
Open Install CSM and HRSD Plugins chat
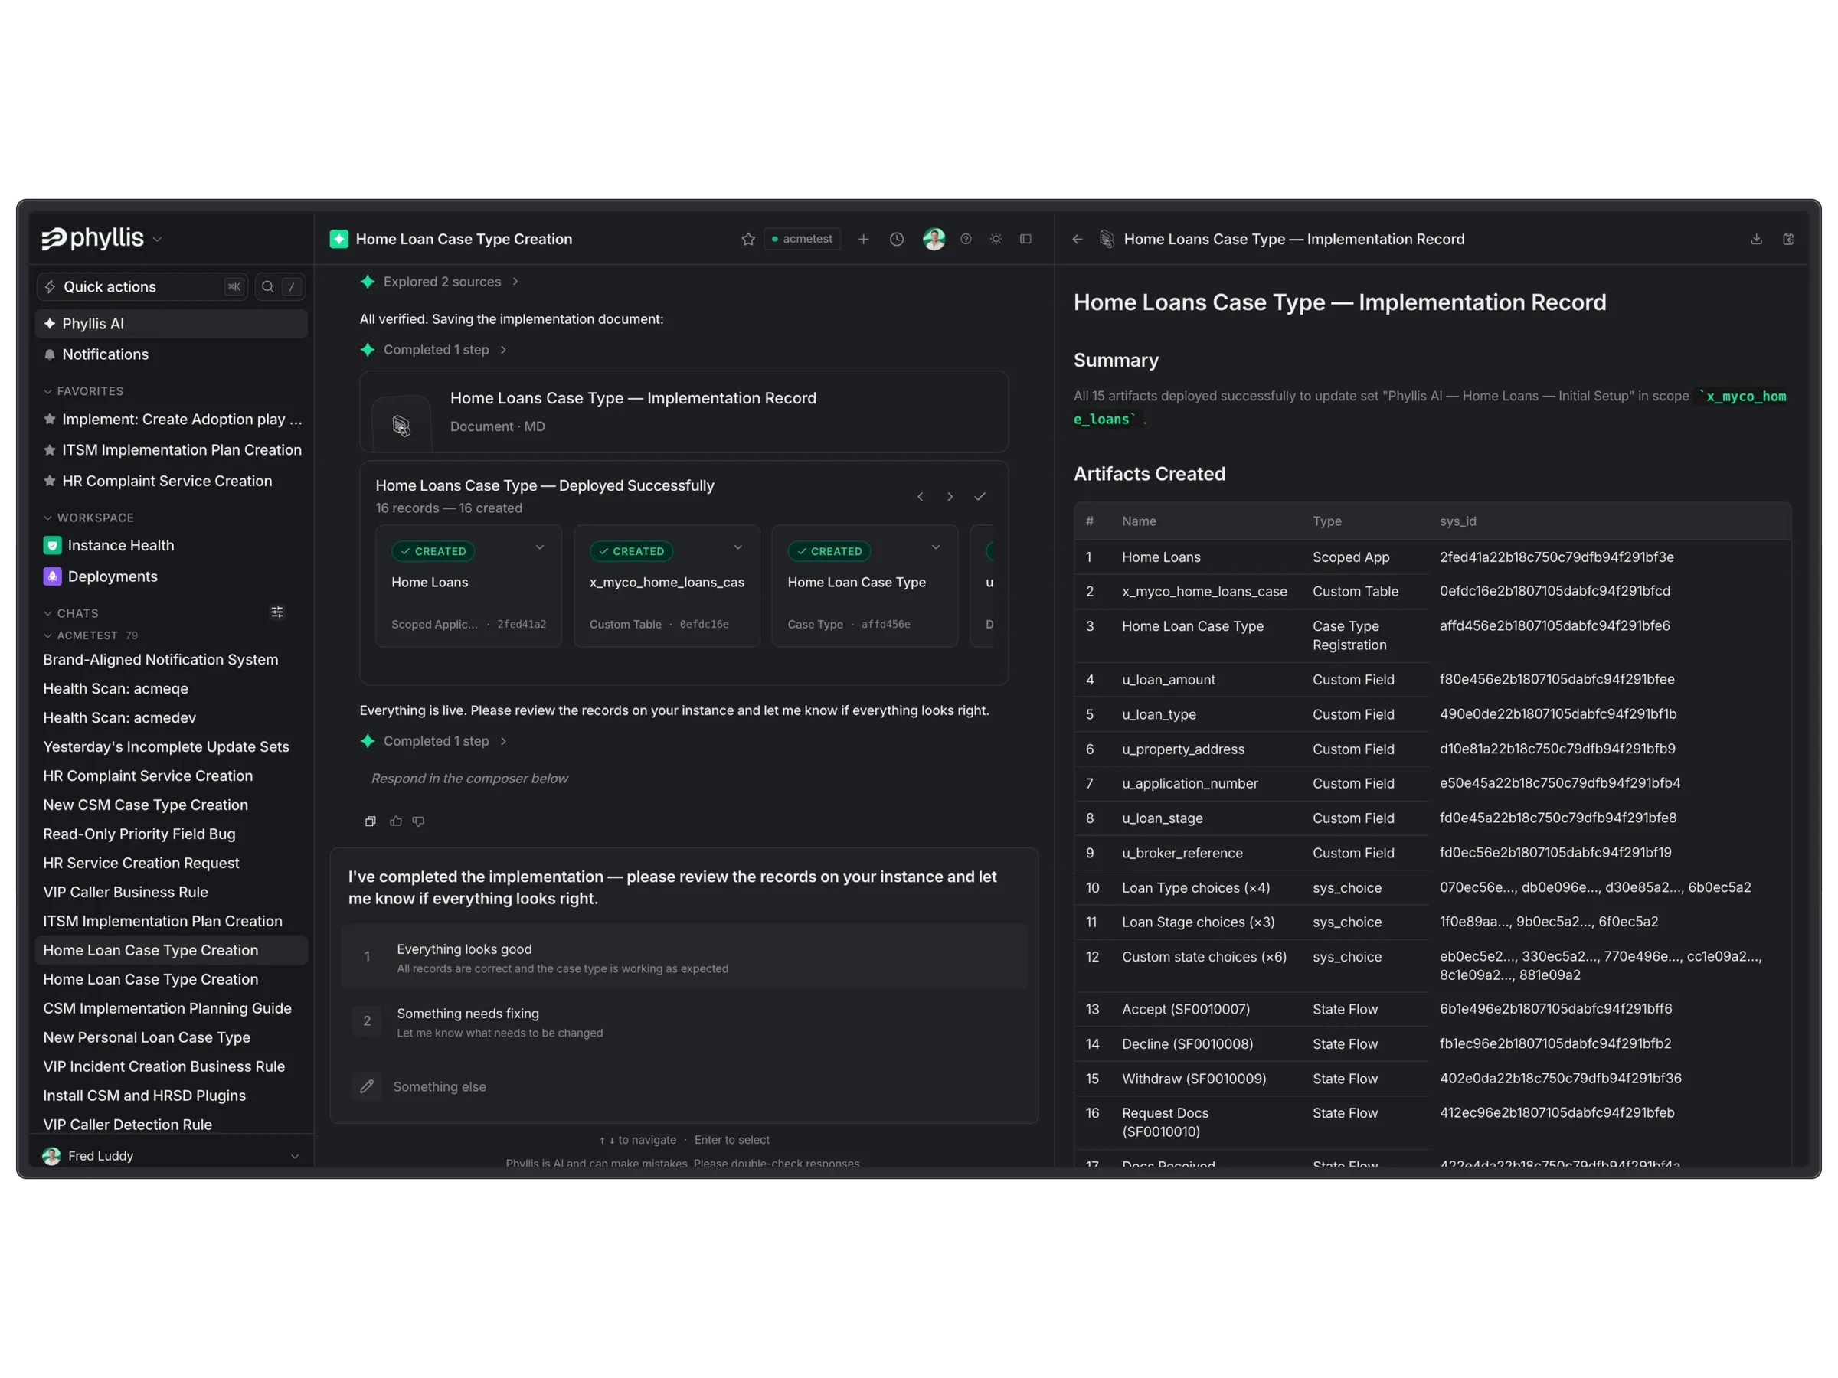[172, 1096]
